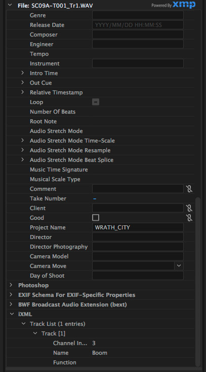
Task: Click the Take Number value
Action: click(x=95, y=199)
